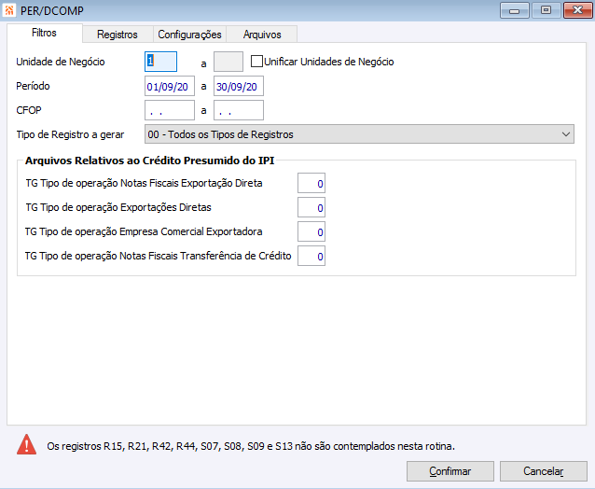
Task: Click the Unidade de Negócio label
Action: (61, 62)
